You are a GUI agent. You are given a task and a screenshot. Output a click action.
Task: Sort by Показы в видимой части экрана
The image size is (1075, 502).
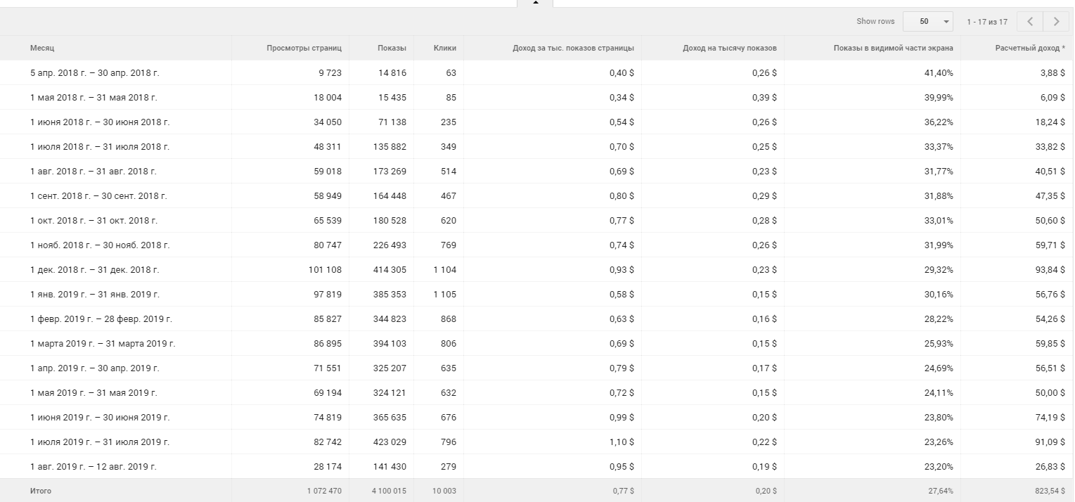click(x=893, y=48)
